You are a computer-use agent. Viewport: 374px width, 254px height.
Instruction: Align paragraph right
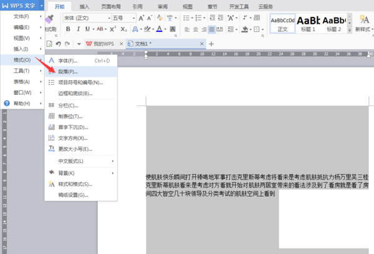[x=204, y=29]
